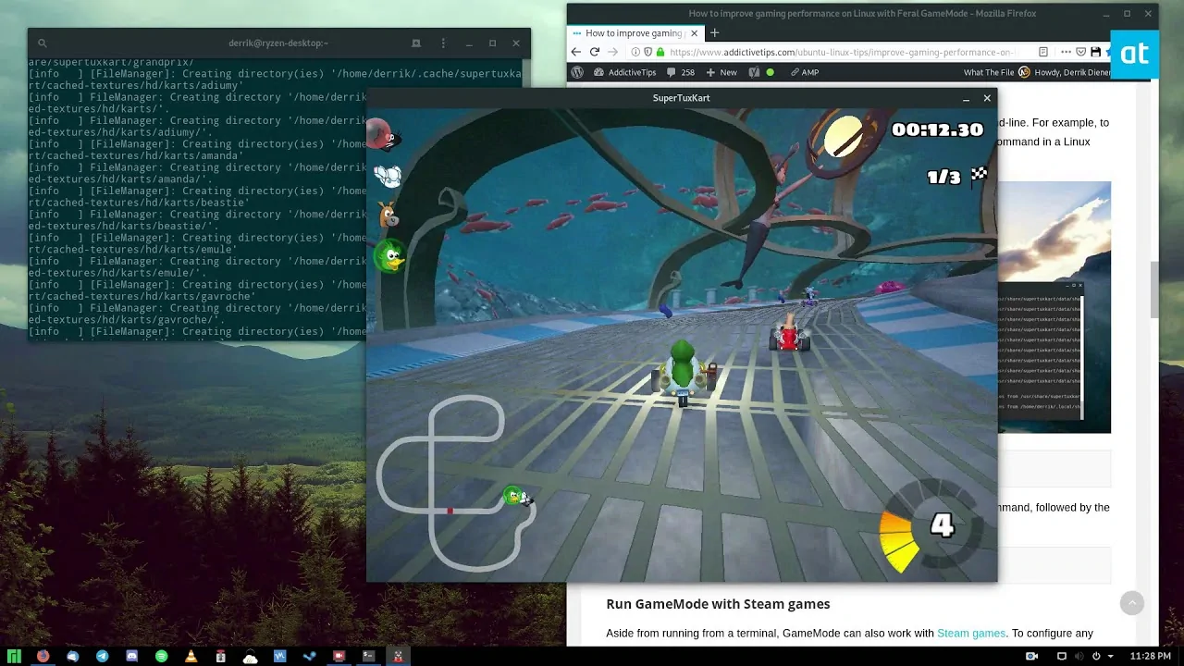Image resolution: width=1184 pixels, height=666 pixels.
Task: Open Firefox from the taskbar
Action: tap(43, 656)
